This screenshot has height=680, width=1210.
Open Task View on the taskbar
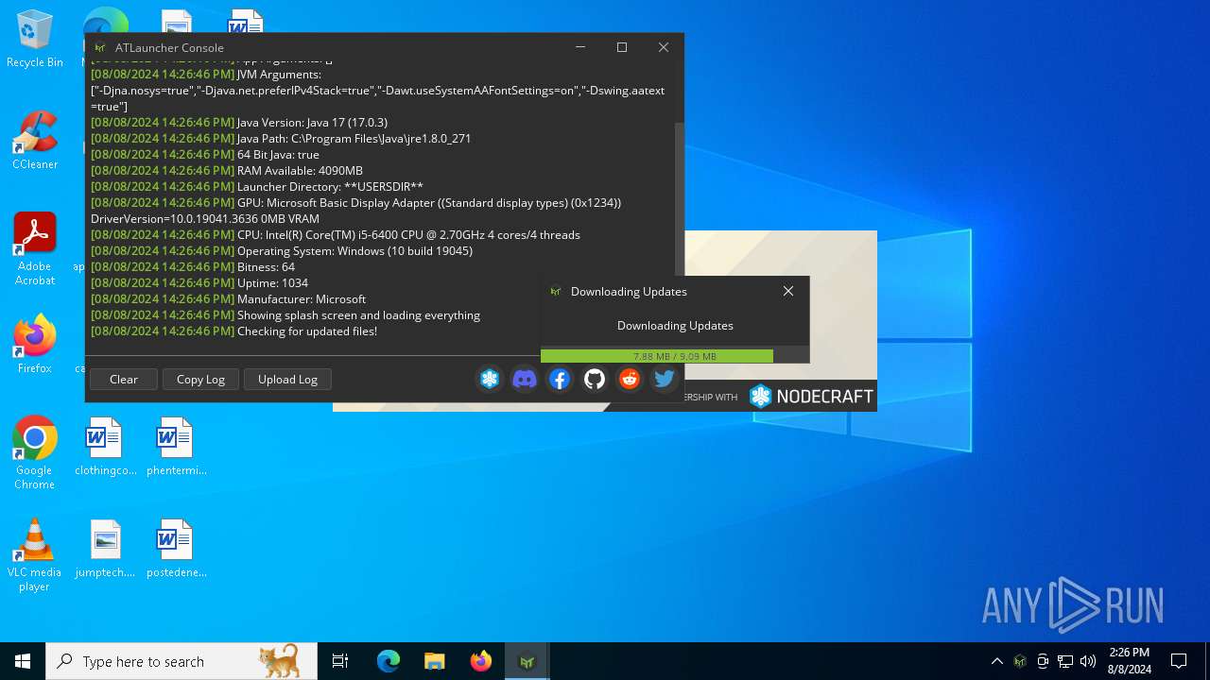[x=340, y=661]
